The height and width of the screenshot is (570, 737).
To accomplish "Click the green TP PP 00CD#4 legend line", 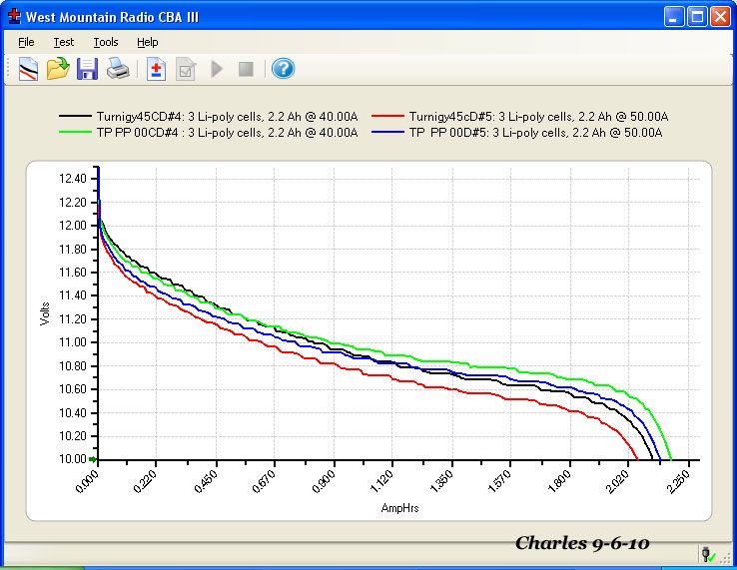I will [x=75, y=132].
